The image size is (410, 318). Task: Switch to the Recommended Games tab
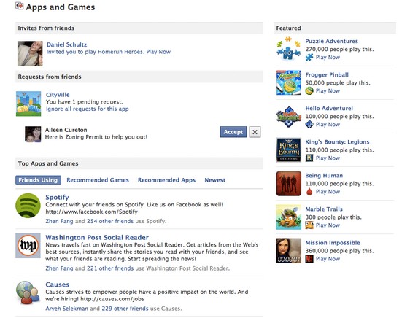coord(98,180)
